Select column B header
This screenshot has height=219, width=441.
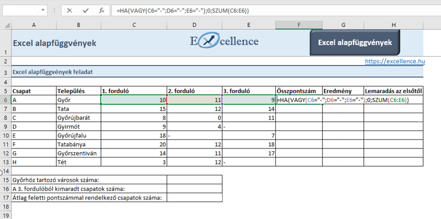click(x=79, y=25)
